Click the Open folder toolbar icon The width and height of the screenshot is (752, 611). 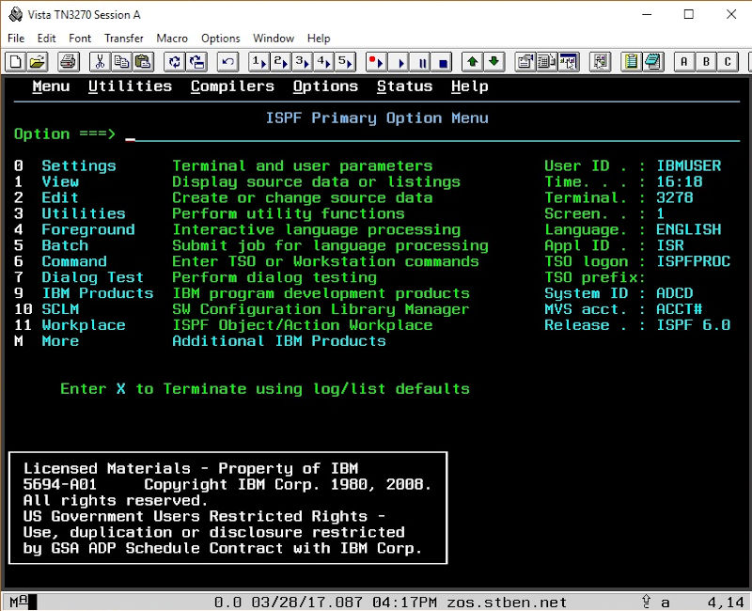37,62
